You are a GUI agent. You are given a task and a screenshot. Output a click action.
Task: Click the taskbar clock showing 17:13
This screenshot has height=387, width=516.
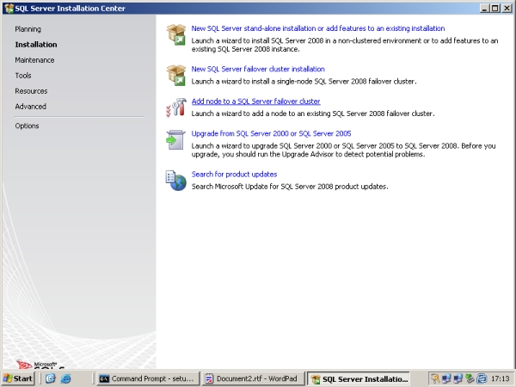pyautogui.click(x=500, y=378)
